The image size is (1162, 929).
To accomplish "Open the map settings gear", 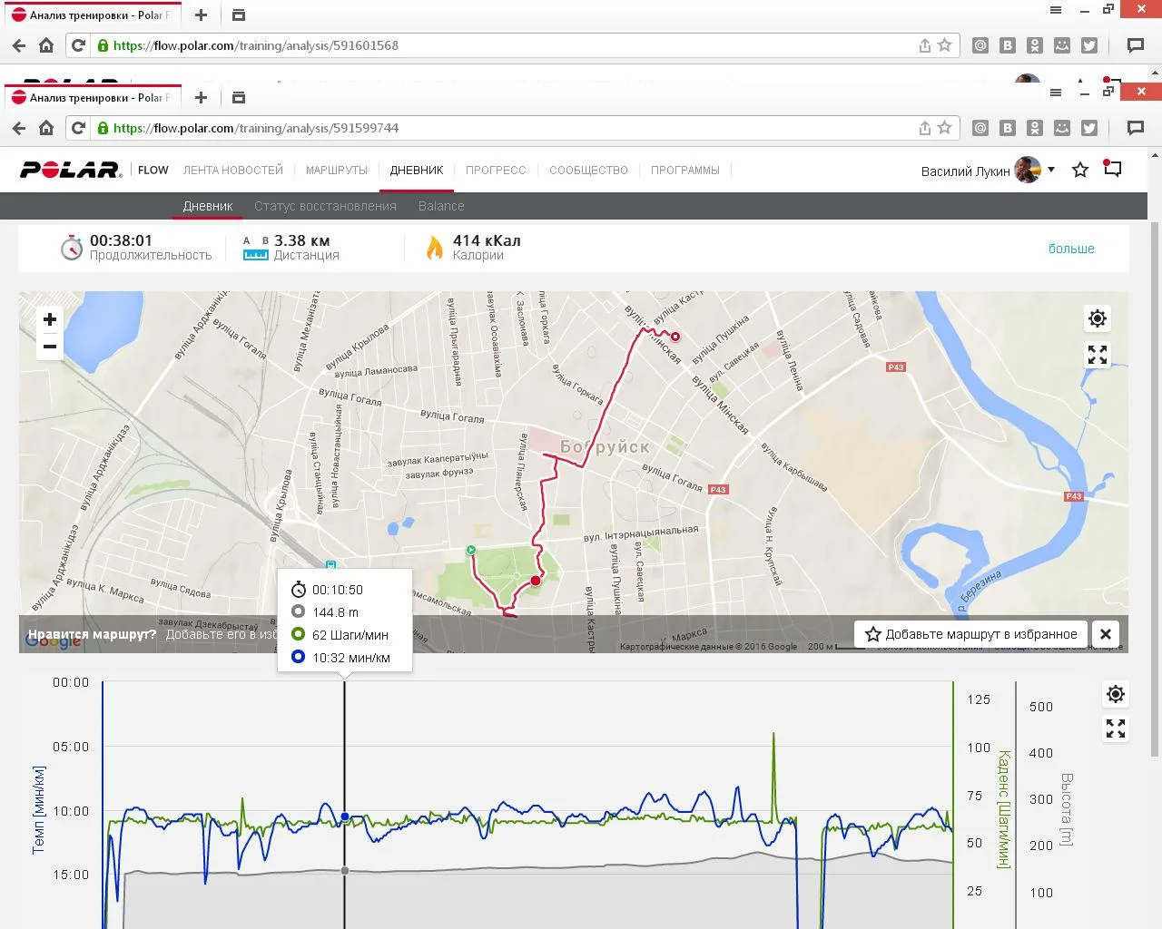I will (x=1098, y=318).
